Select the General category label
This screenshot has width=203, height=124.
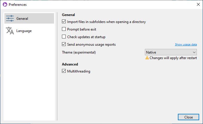(22, 19)
